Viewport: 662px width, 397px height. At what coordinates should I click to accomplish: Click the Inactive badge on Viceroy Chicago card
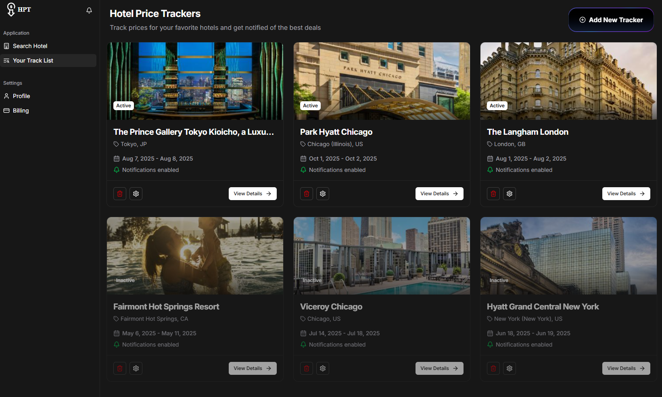tap(312, 280)
